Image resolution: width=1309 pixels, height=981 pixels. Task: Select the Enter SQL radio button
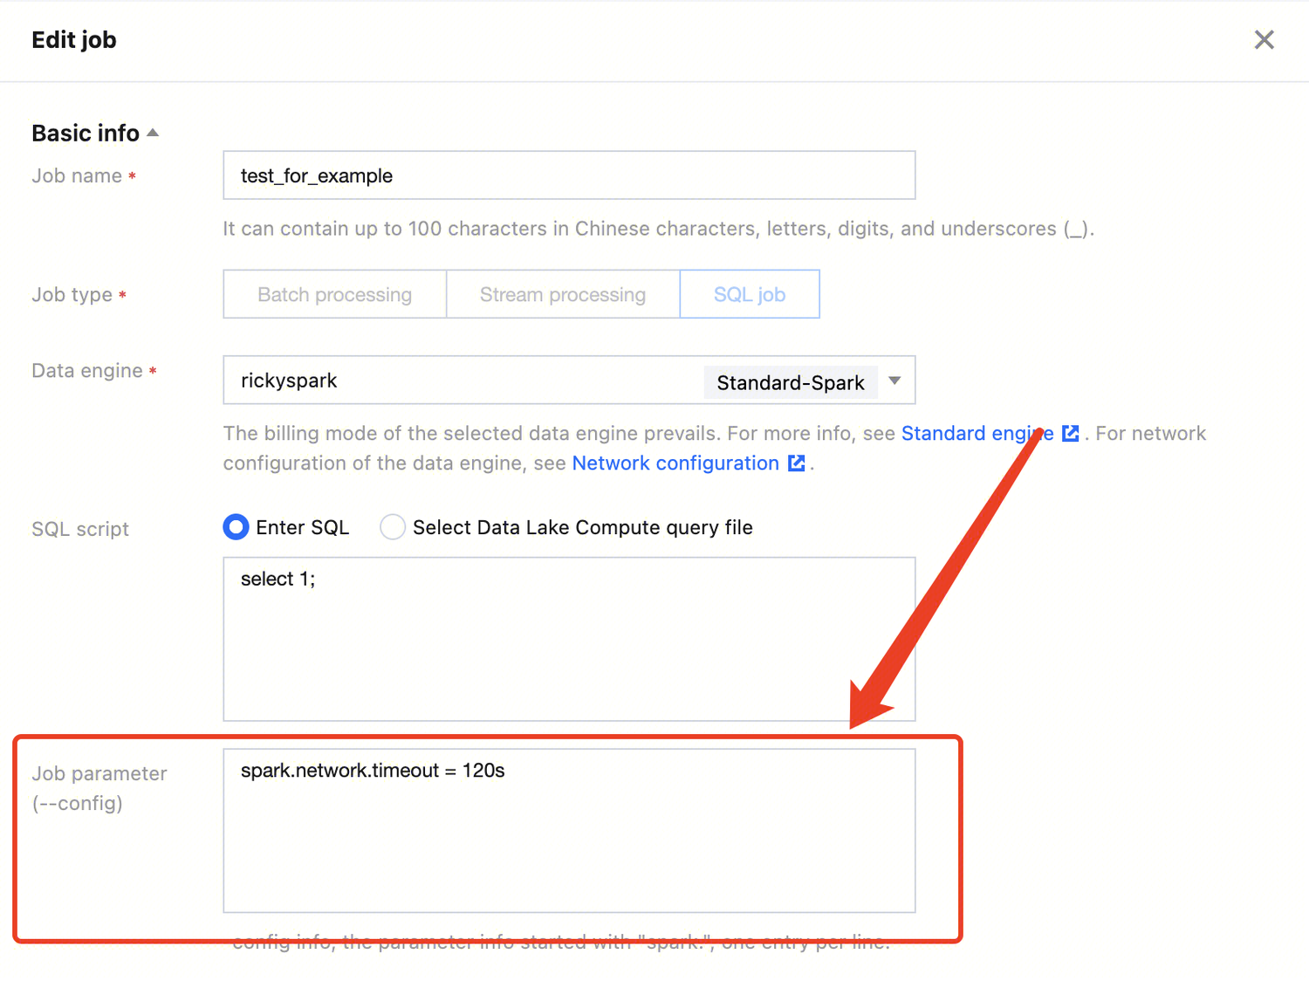pos(236,527)
